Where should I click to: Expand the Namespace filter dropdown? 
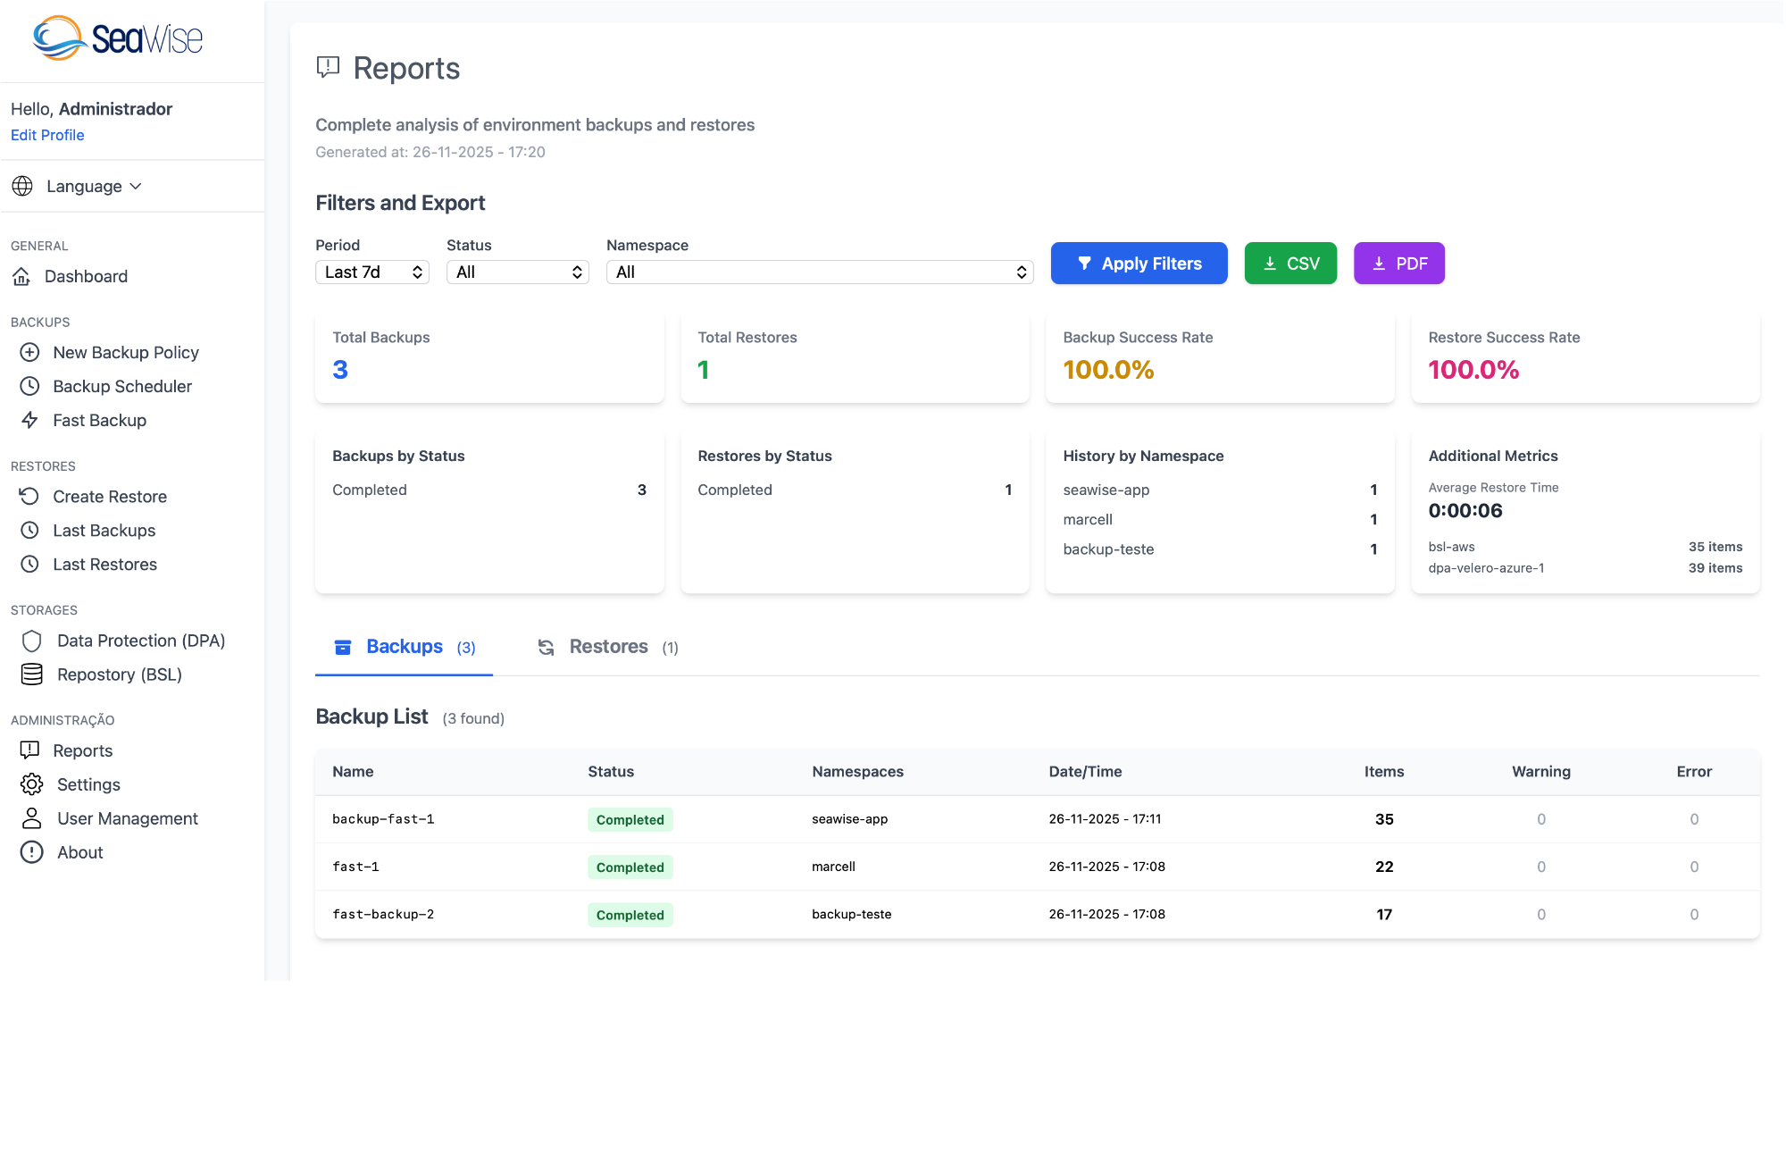pos(819,272)
